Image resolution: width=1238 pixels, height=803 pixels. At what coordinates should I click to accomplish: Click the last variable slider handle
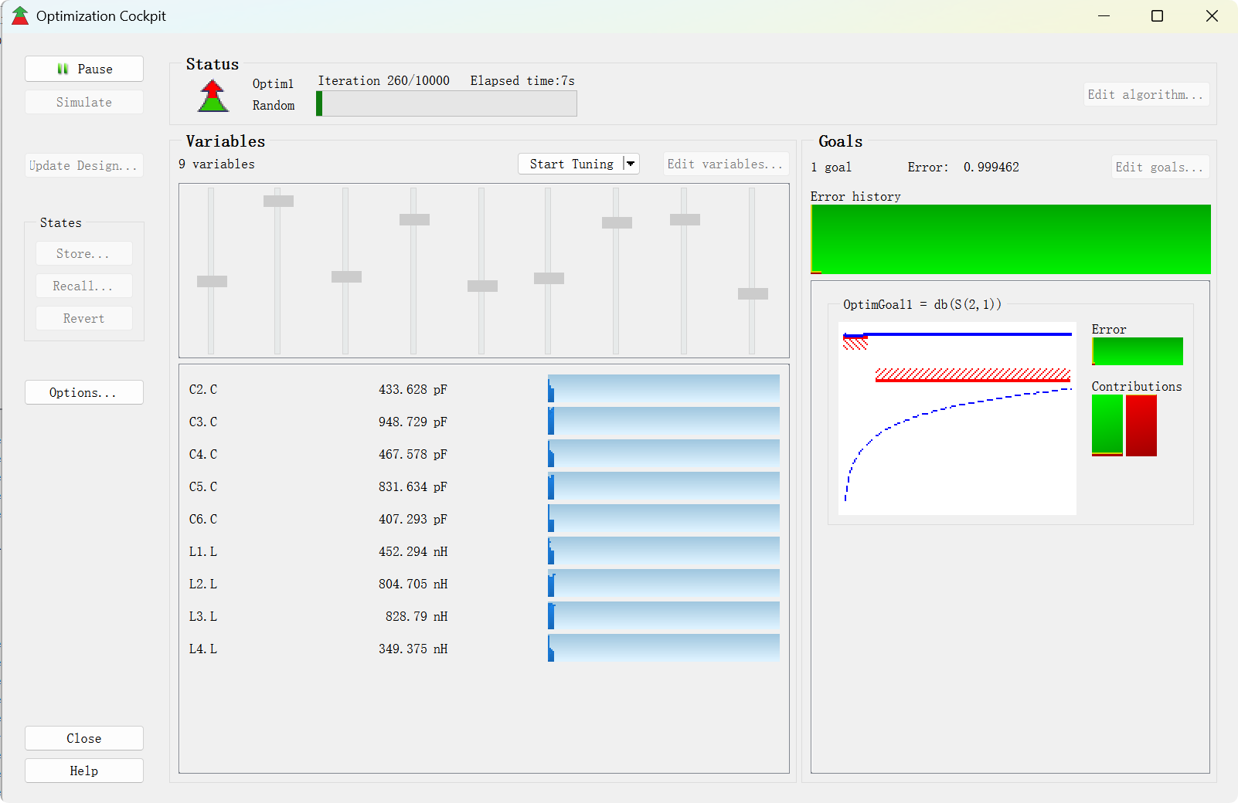[753, 293]
